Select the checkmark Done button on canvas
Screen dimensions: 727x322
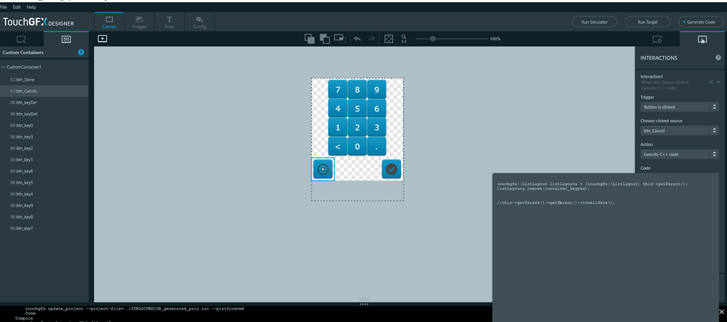coord(392,169)
